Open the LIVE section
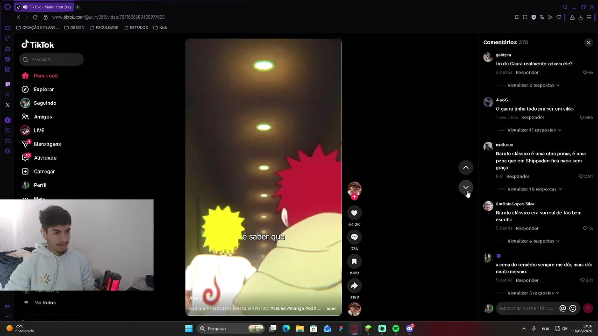The image size is (598, 336). click(33, 130)
